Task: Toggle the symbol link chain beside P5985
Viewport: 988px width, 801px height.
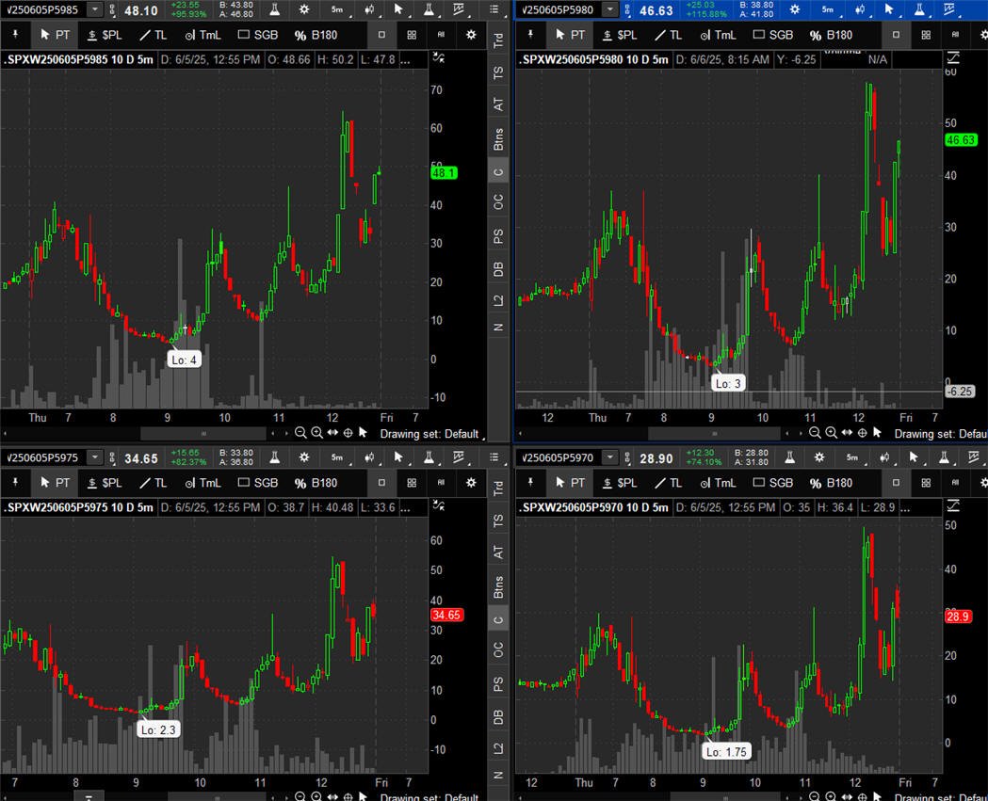Action: click(x=112, y=10)
